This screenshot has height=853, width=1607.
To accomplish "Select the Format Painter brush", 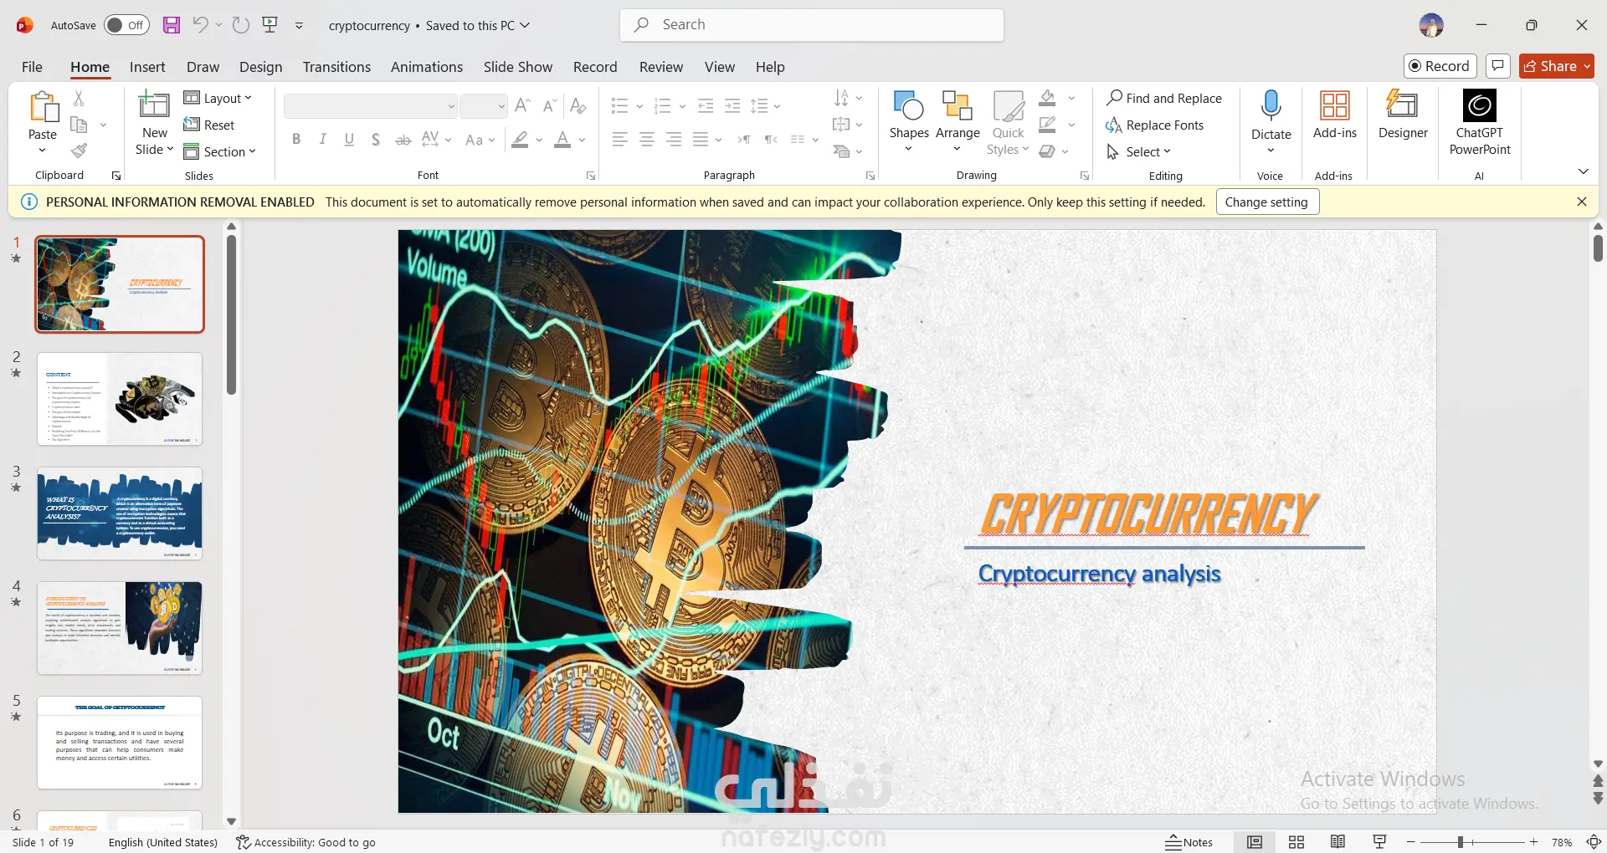I will tap(79, 151).
